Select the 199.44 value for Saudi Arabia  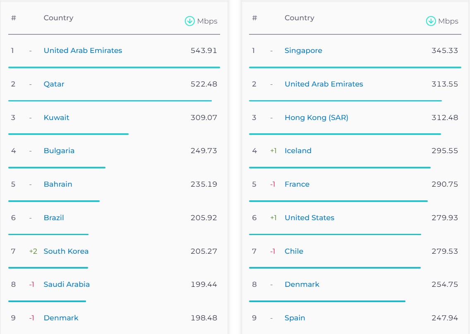[204, 284]
